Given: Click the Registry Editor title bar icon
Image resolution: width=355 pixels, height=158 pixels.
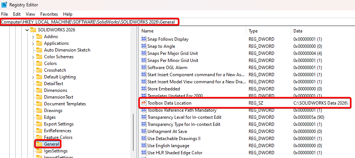Looking at the screenshot, I should [x=4, y=5].
